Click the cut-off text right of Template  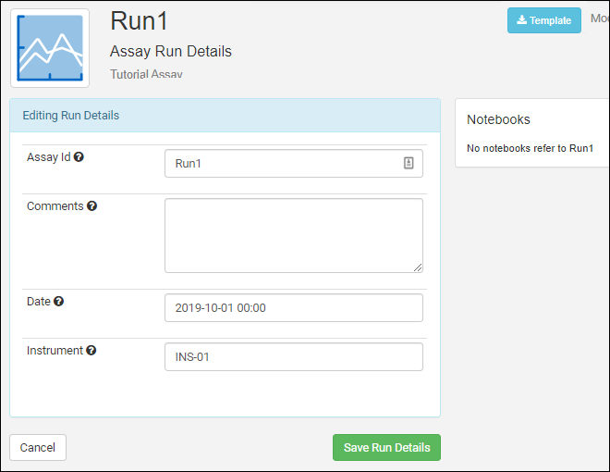[599, 19]
